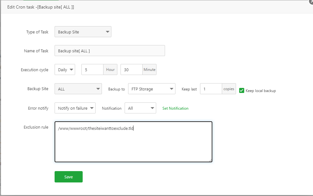Open the Backup Site ALL dropdown
The width and height of the screenshot is (313, 196).
(x=78, y=89)
